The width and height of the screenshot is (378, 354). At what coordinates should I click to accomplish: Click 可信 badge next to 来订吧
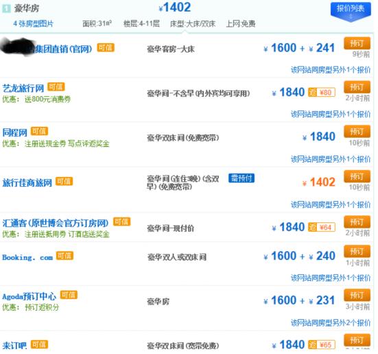[x=39, y=344]
